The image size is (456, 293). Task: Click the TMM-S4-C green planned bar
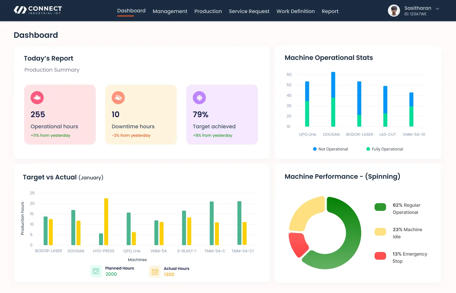coord(212,223)
